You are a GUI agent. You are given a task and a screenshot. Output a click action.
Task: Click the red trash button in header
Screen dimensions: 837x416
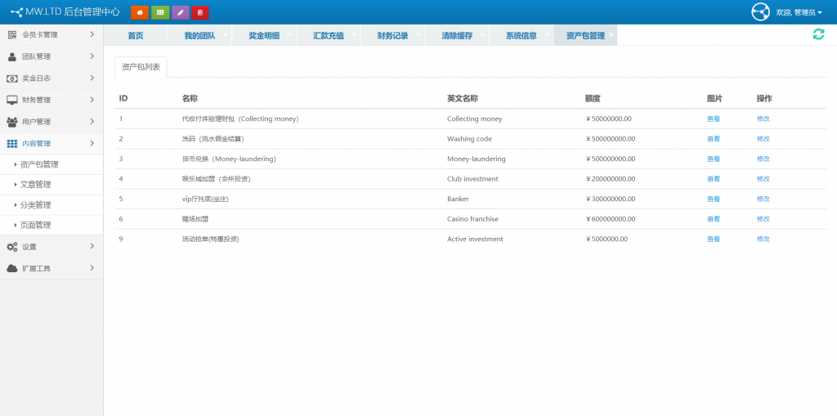click(x=200, y=12)
